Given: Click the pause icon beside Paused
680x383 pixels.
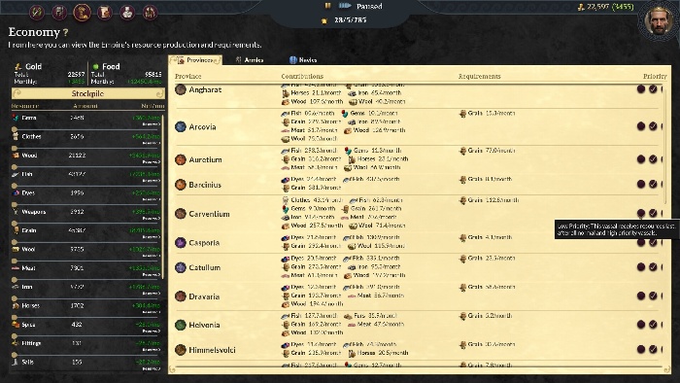Looking at the screenshot, I should (328, 6).
